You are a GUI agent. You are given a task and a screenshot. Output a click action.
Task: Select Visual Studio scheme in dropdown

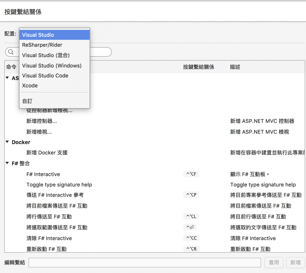click(x=54, y=35)
